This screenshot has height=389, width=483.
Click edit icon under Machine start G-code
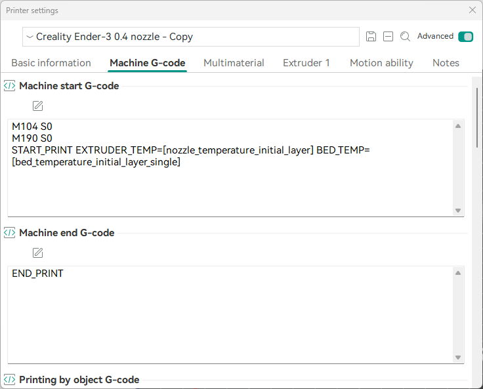38,106
